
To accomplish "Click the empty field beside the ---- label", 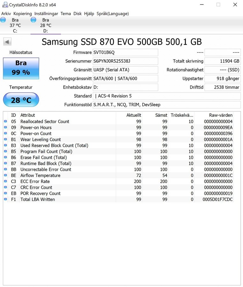I will tap(223, 52).
